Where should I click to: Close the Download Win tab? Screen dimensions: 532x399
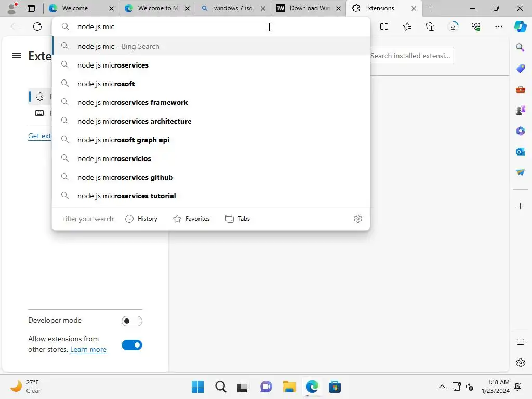[338, 8]
